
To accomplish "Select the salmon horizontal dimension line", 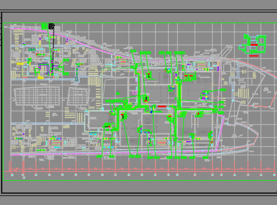I will pos(140,171).
